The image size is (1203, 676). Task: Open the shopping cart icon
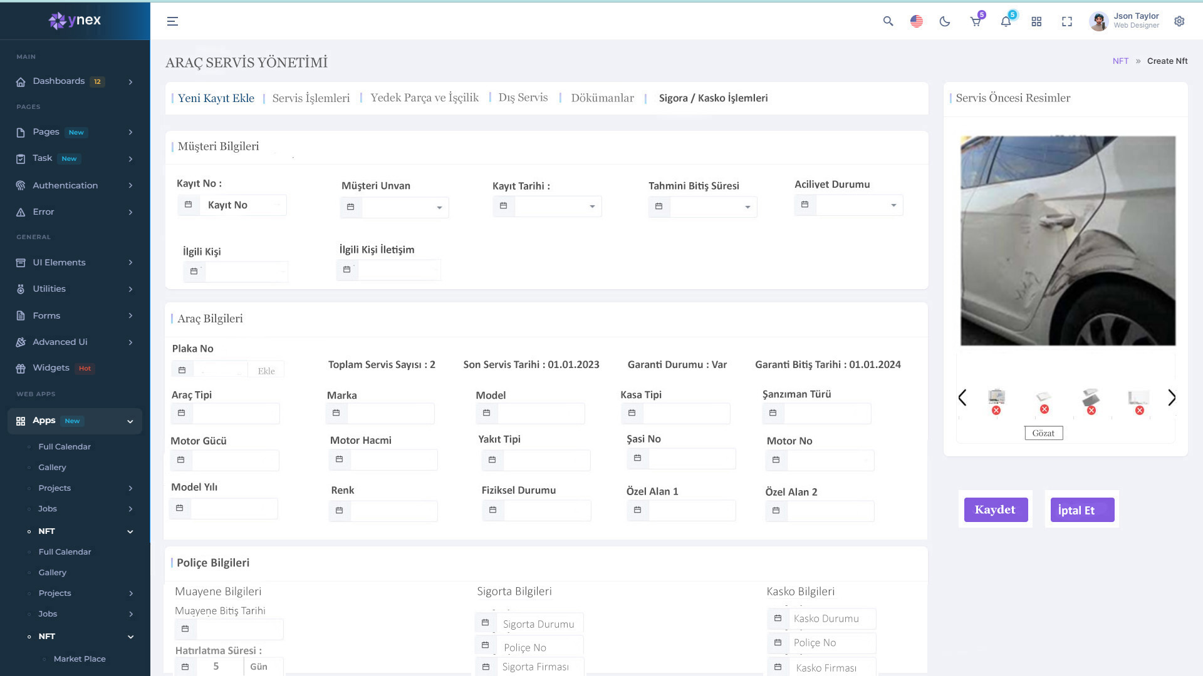976,21
